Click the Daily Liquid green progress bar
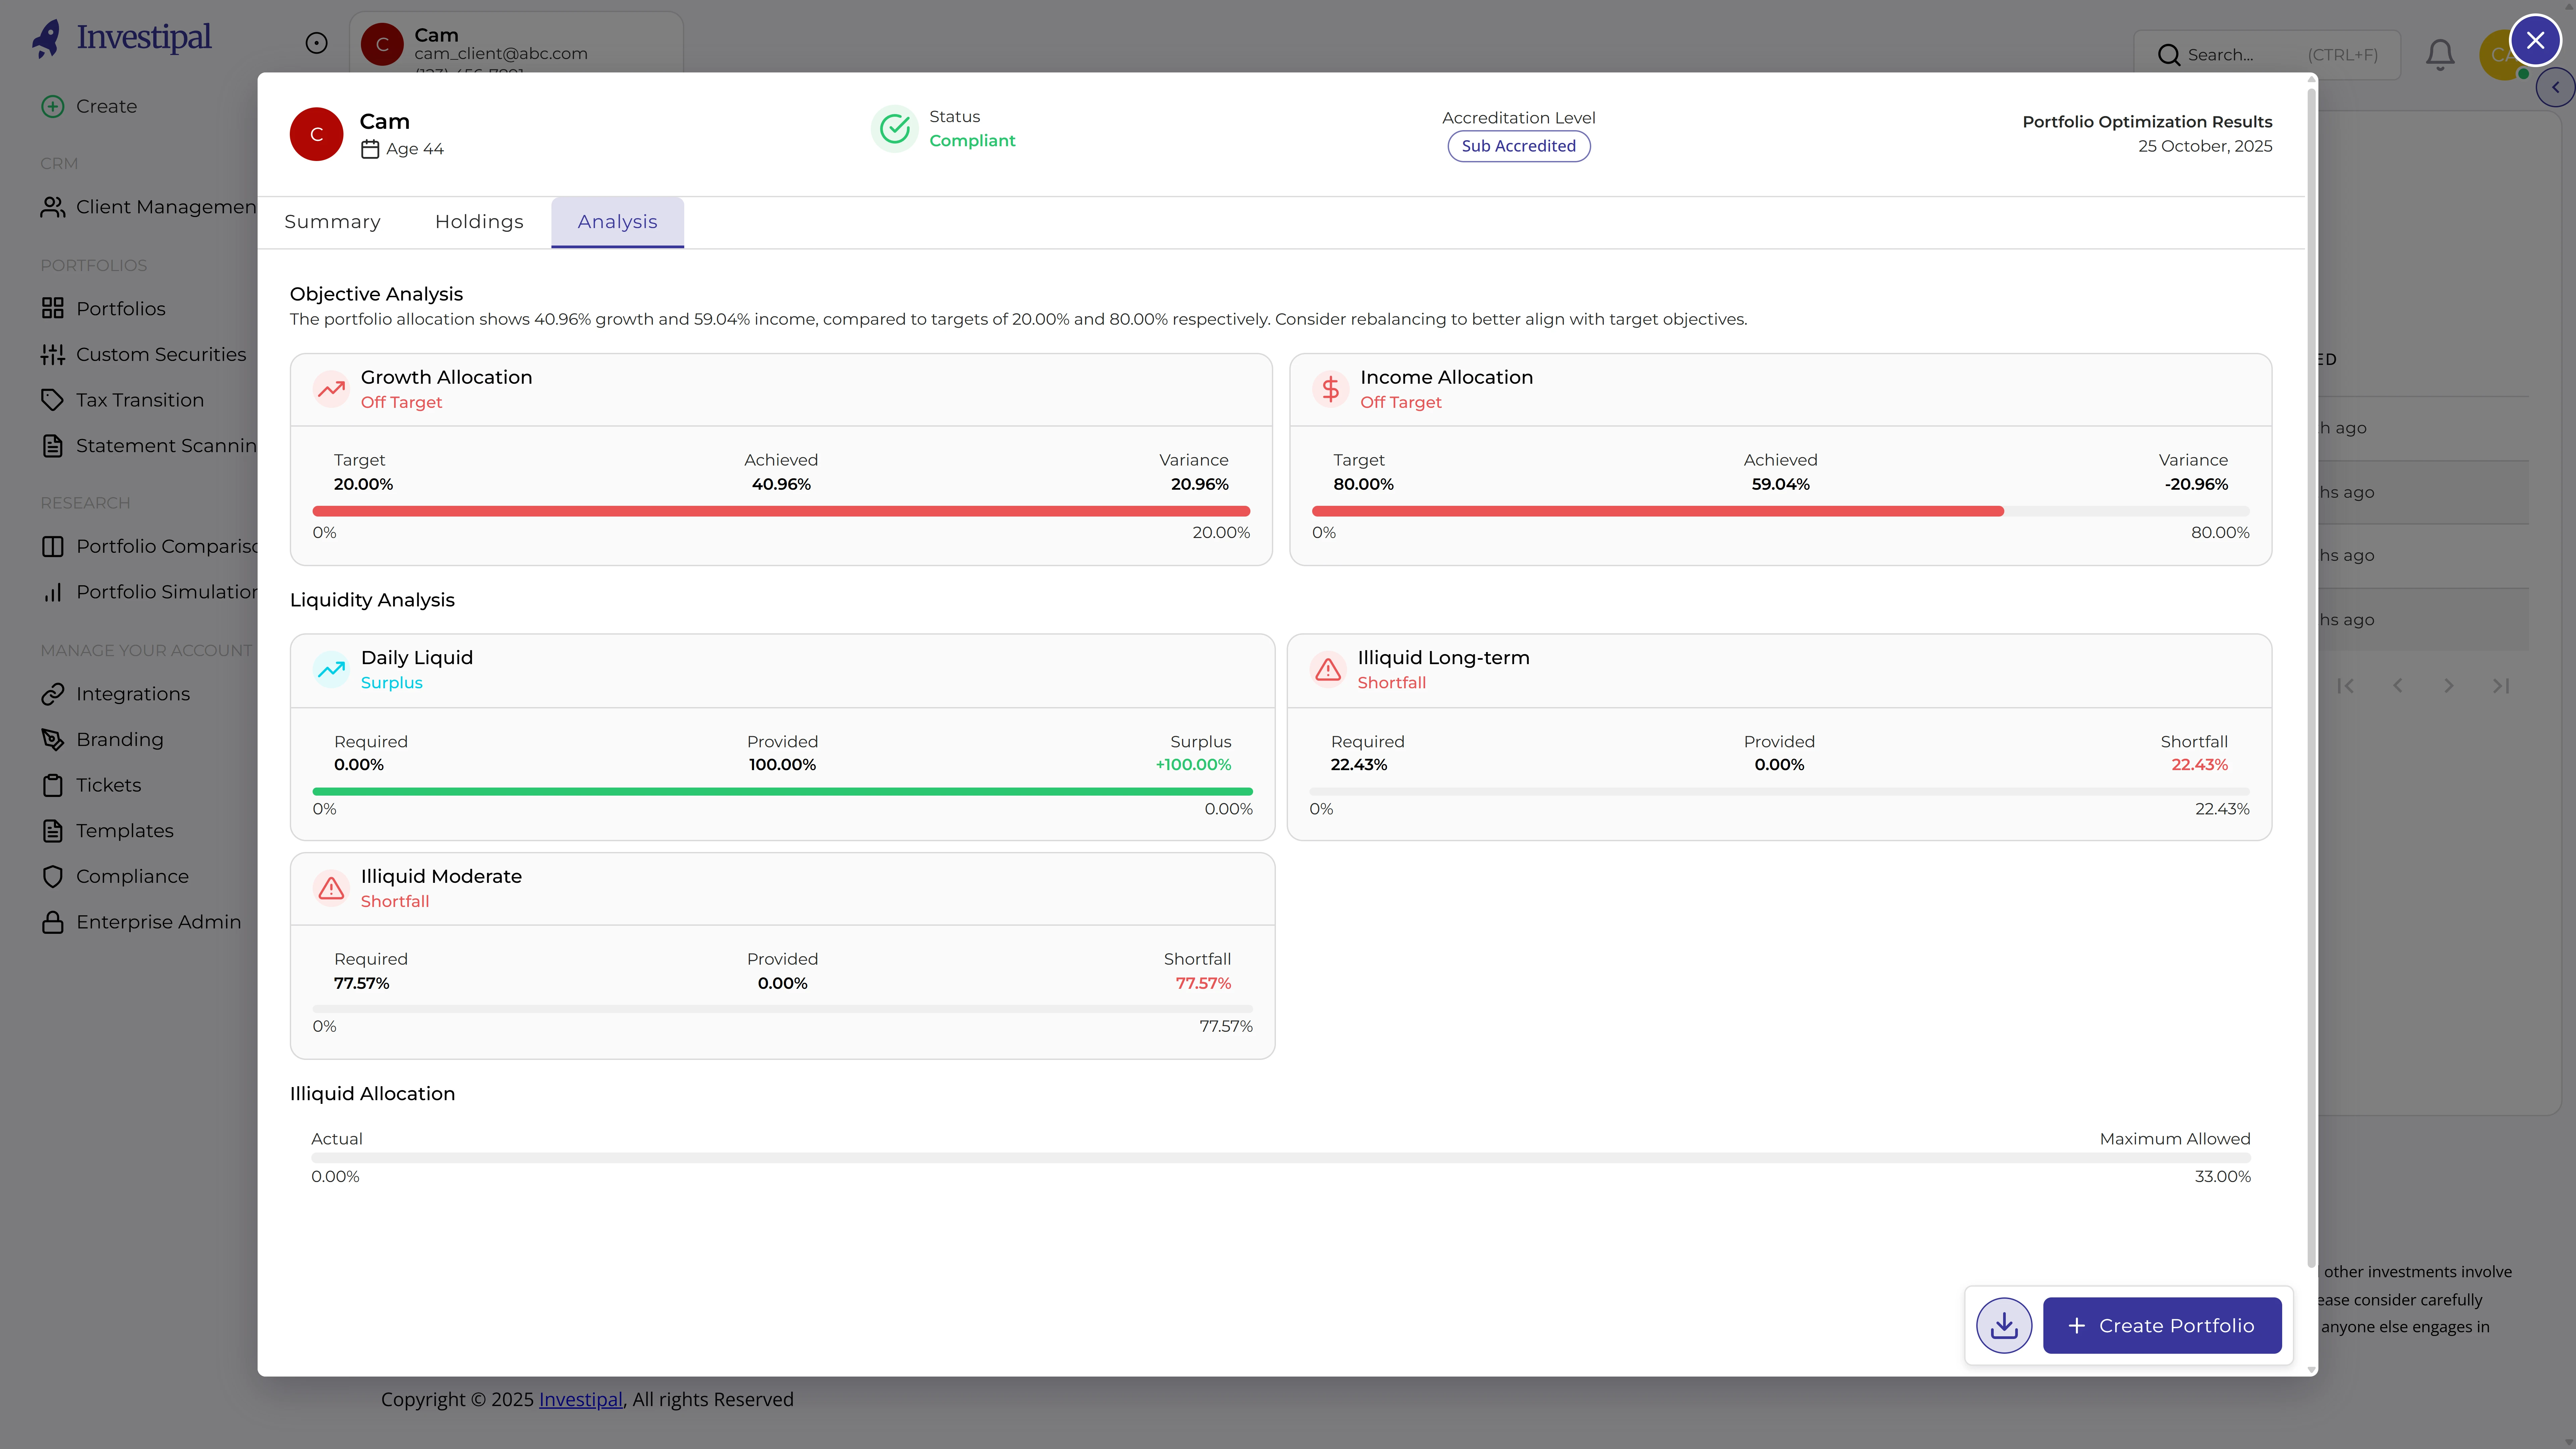 coord(782,791)
